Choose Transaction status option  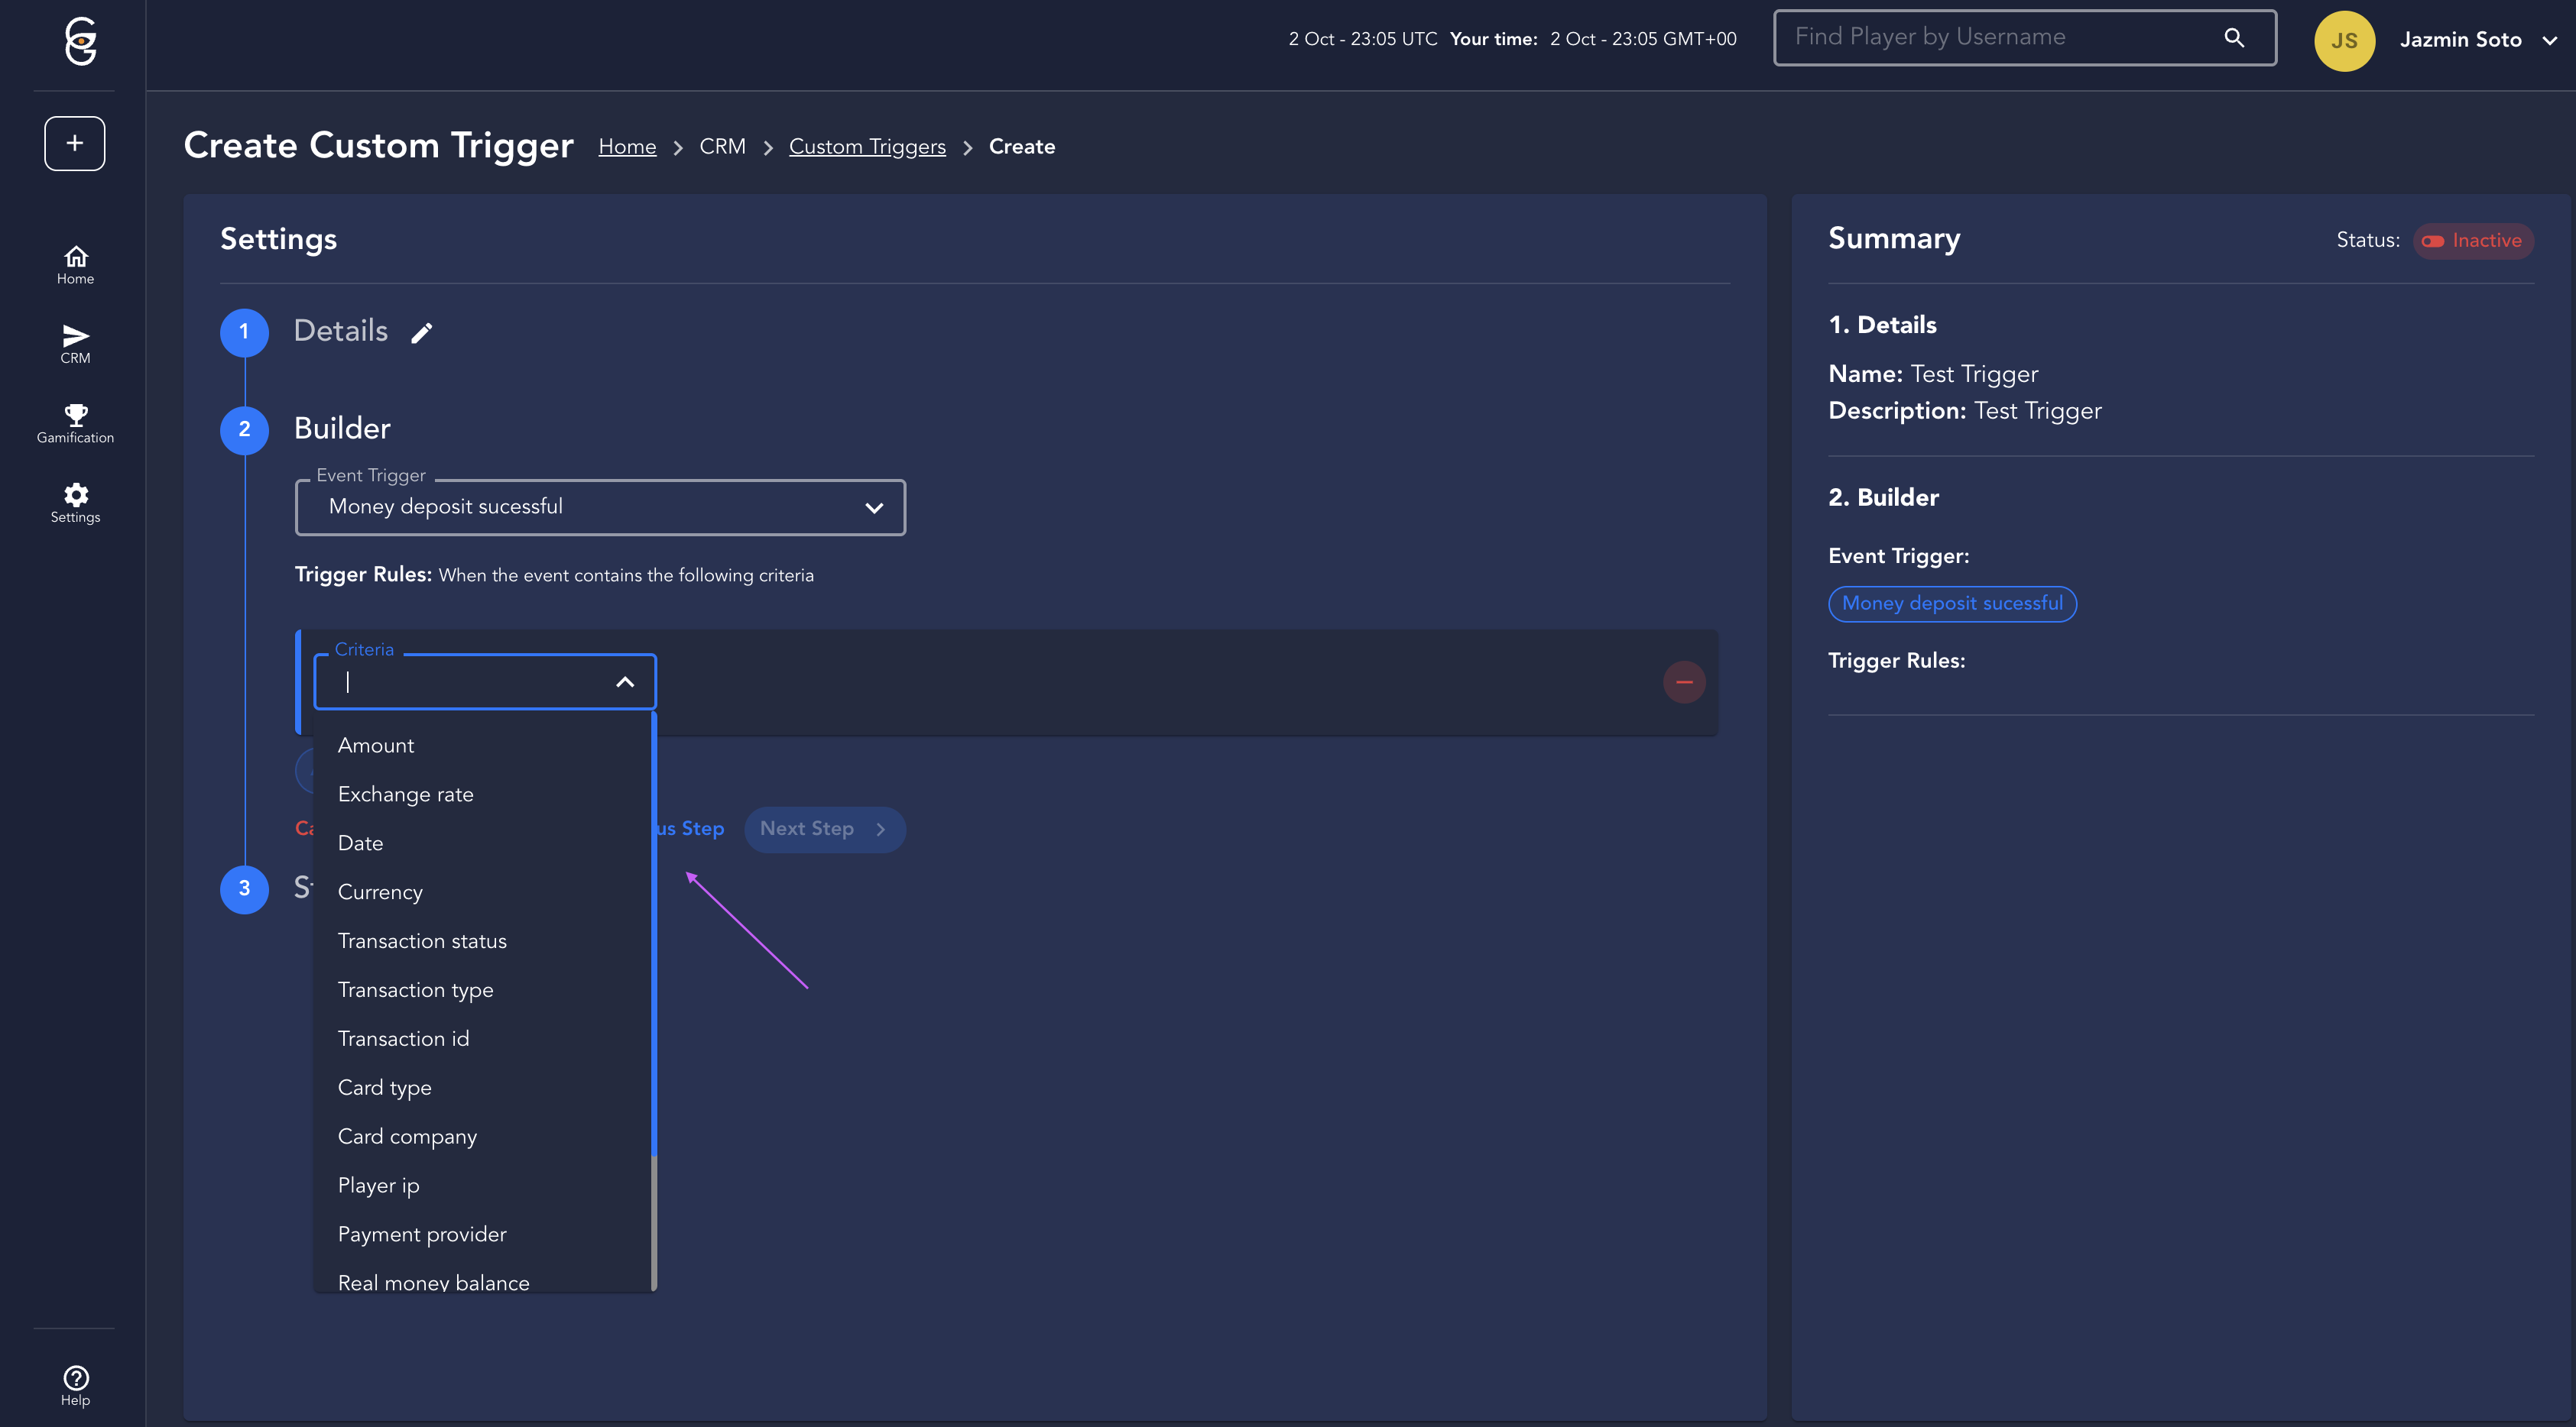[422, 941]
